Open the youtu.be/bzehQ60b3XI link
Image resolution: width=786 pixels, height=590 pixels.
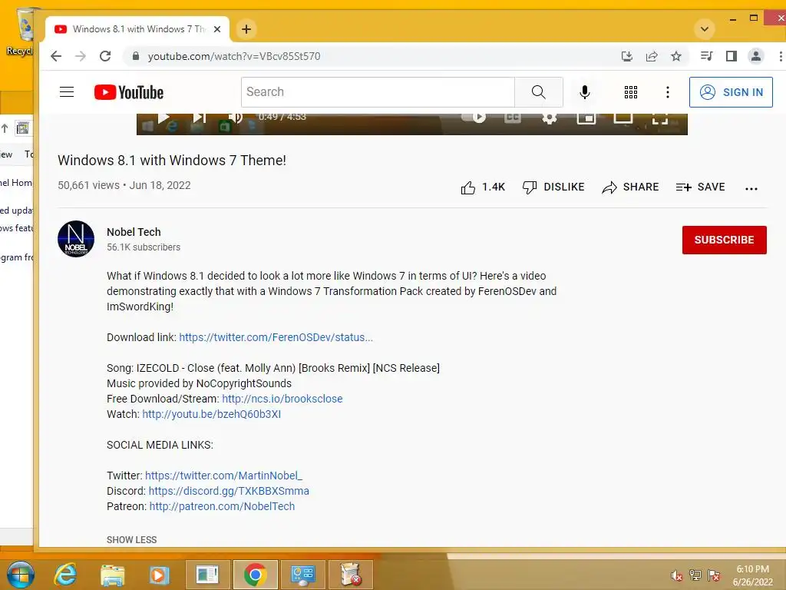point(212,414)
